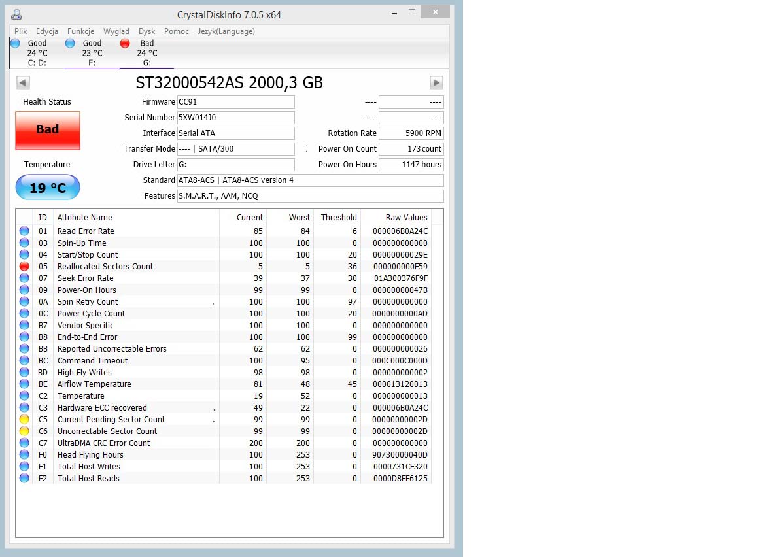Click the Serial Number field 5XW014J0

tap(236, 118)
